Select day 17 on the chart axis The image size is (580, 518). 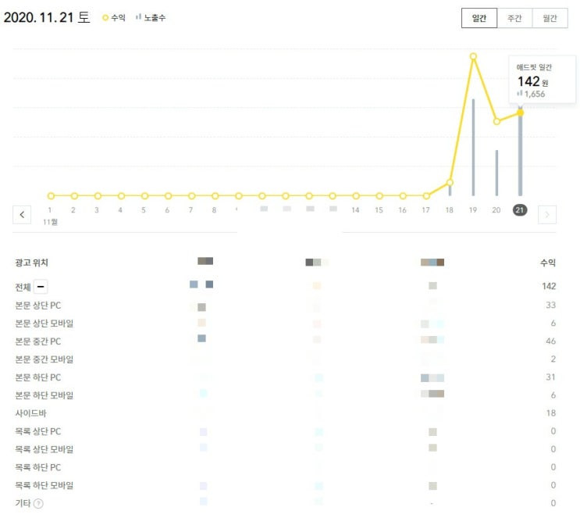click(x=425, y=210)
